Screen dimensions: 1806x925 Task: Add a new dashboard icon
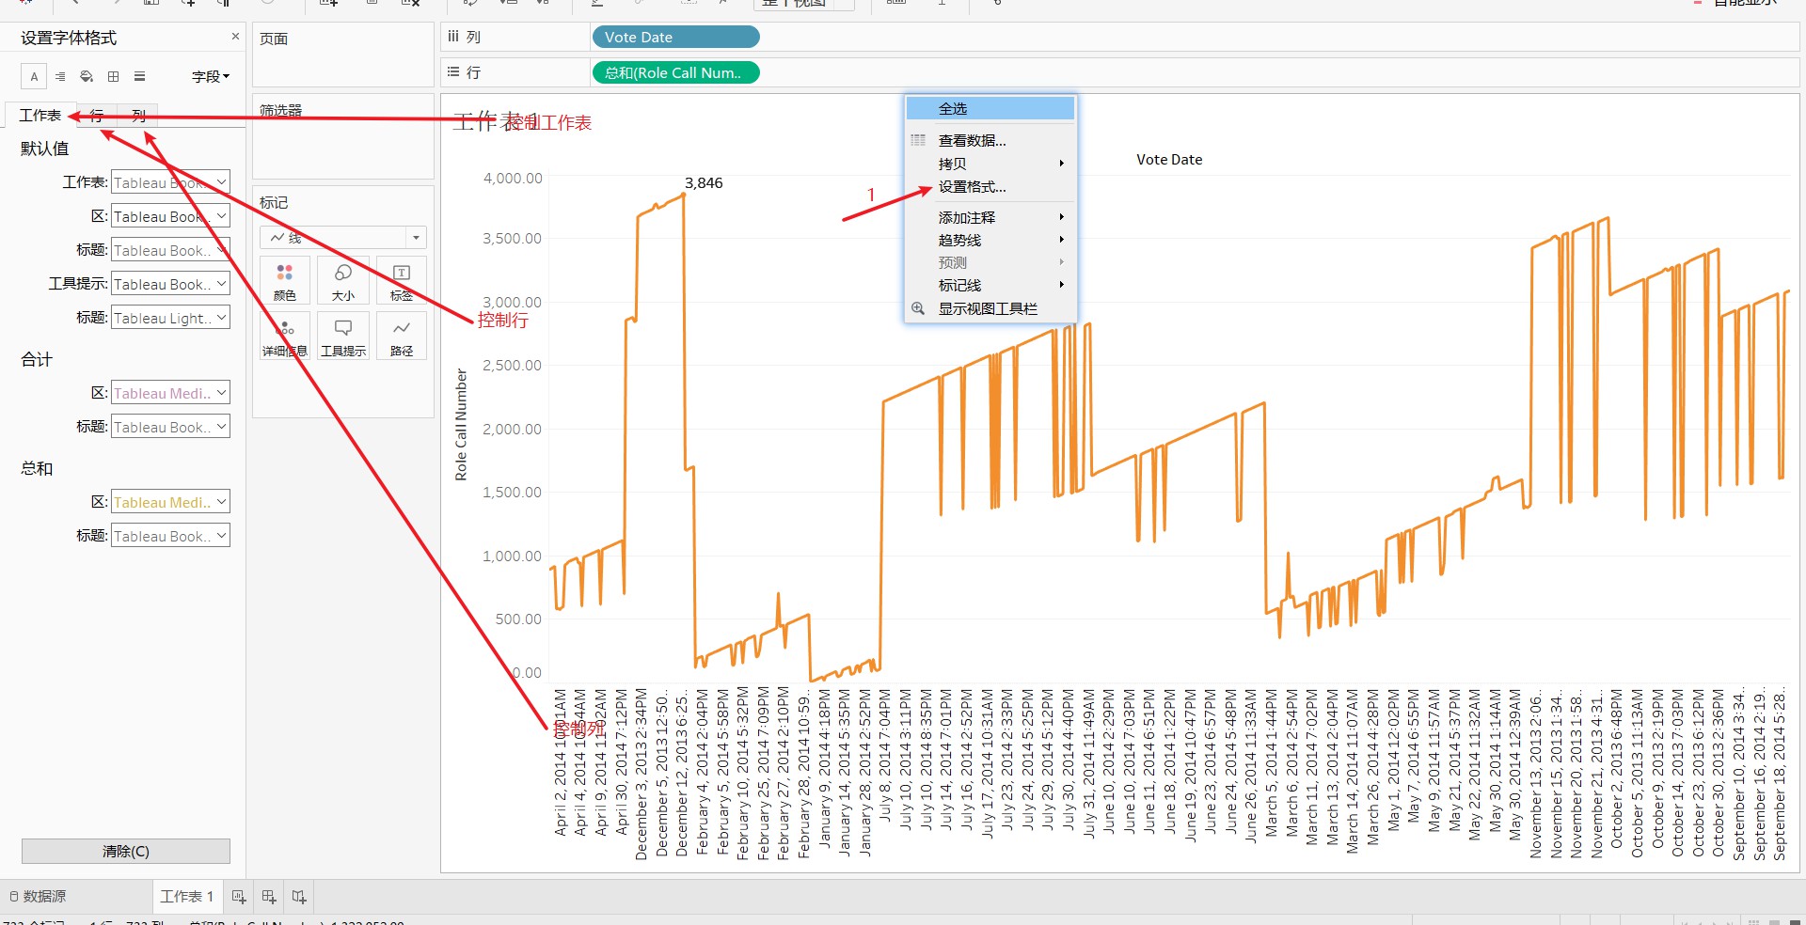(269, 897)
